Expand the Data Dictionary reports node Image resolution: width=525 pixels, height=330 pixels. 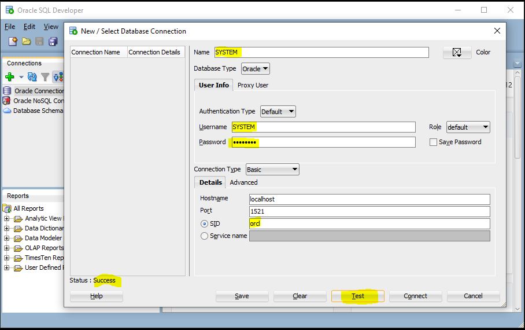6,228
